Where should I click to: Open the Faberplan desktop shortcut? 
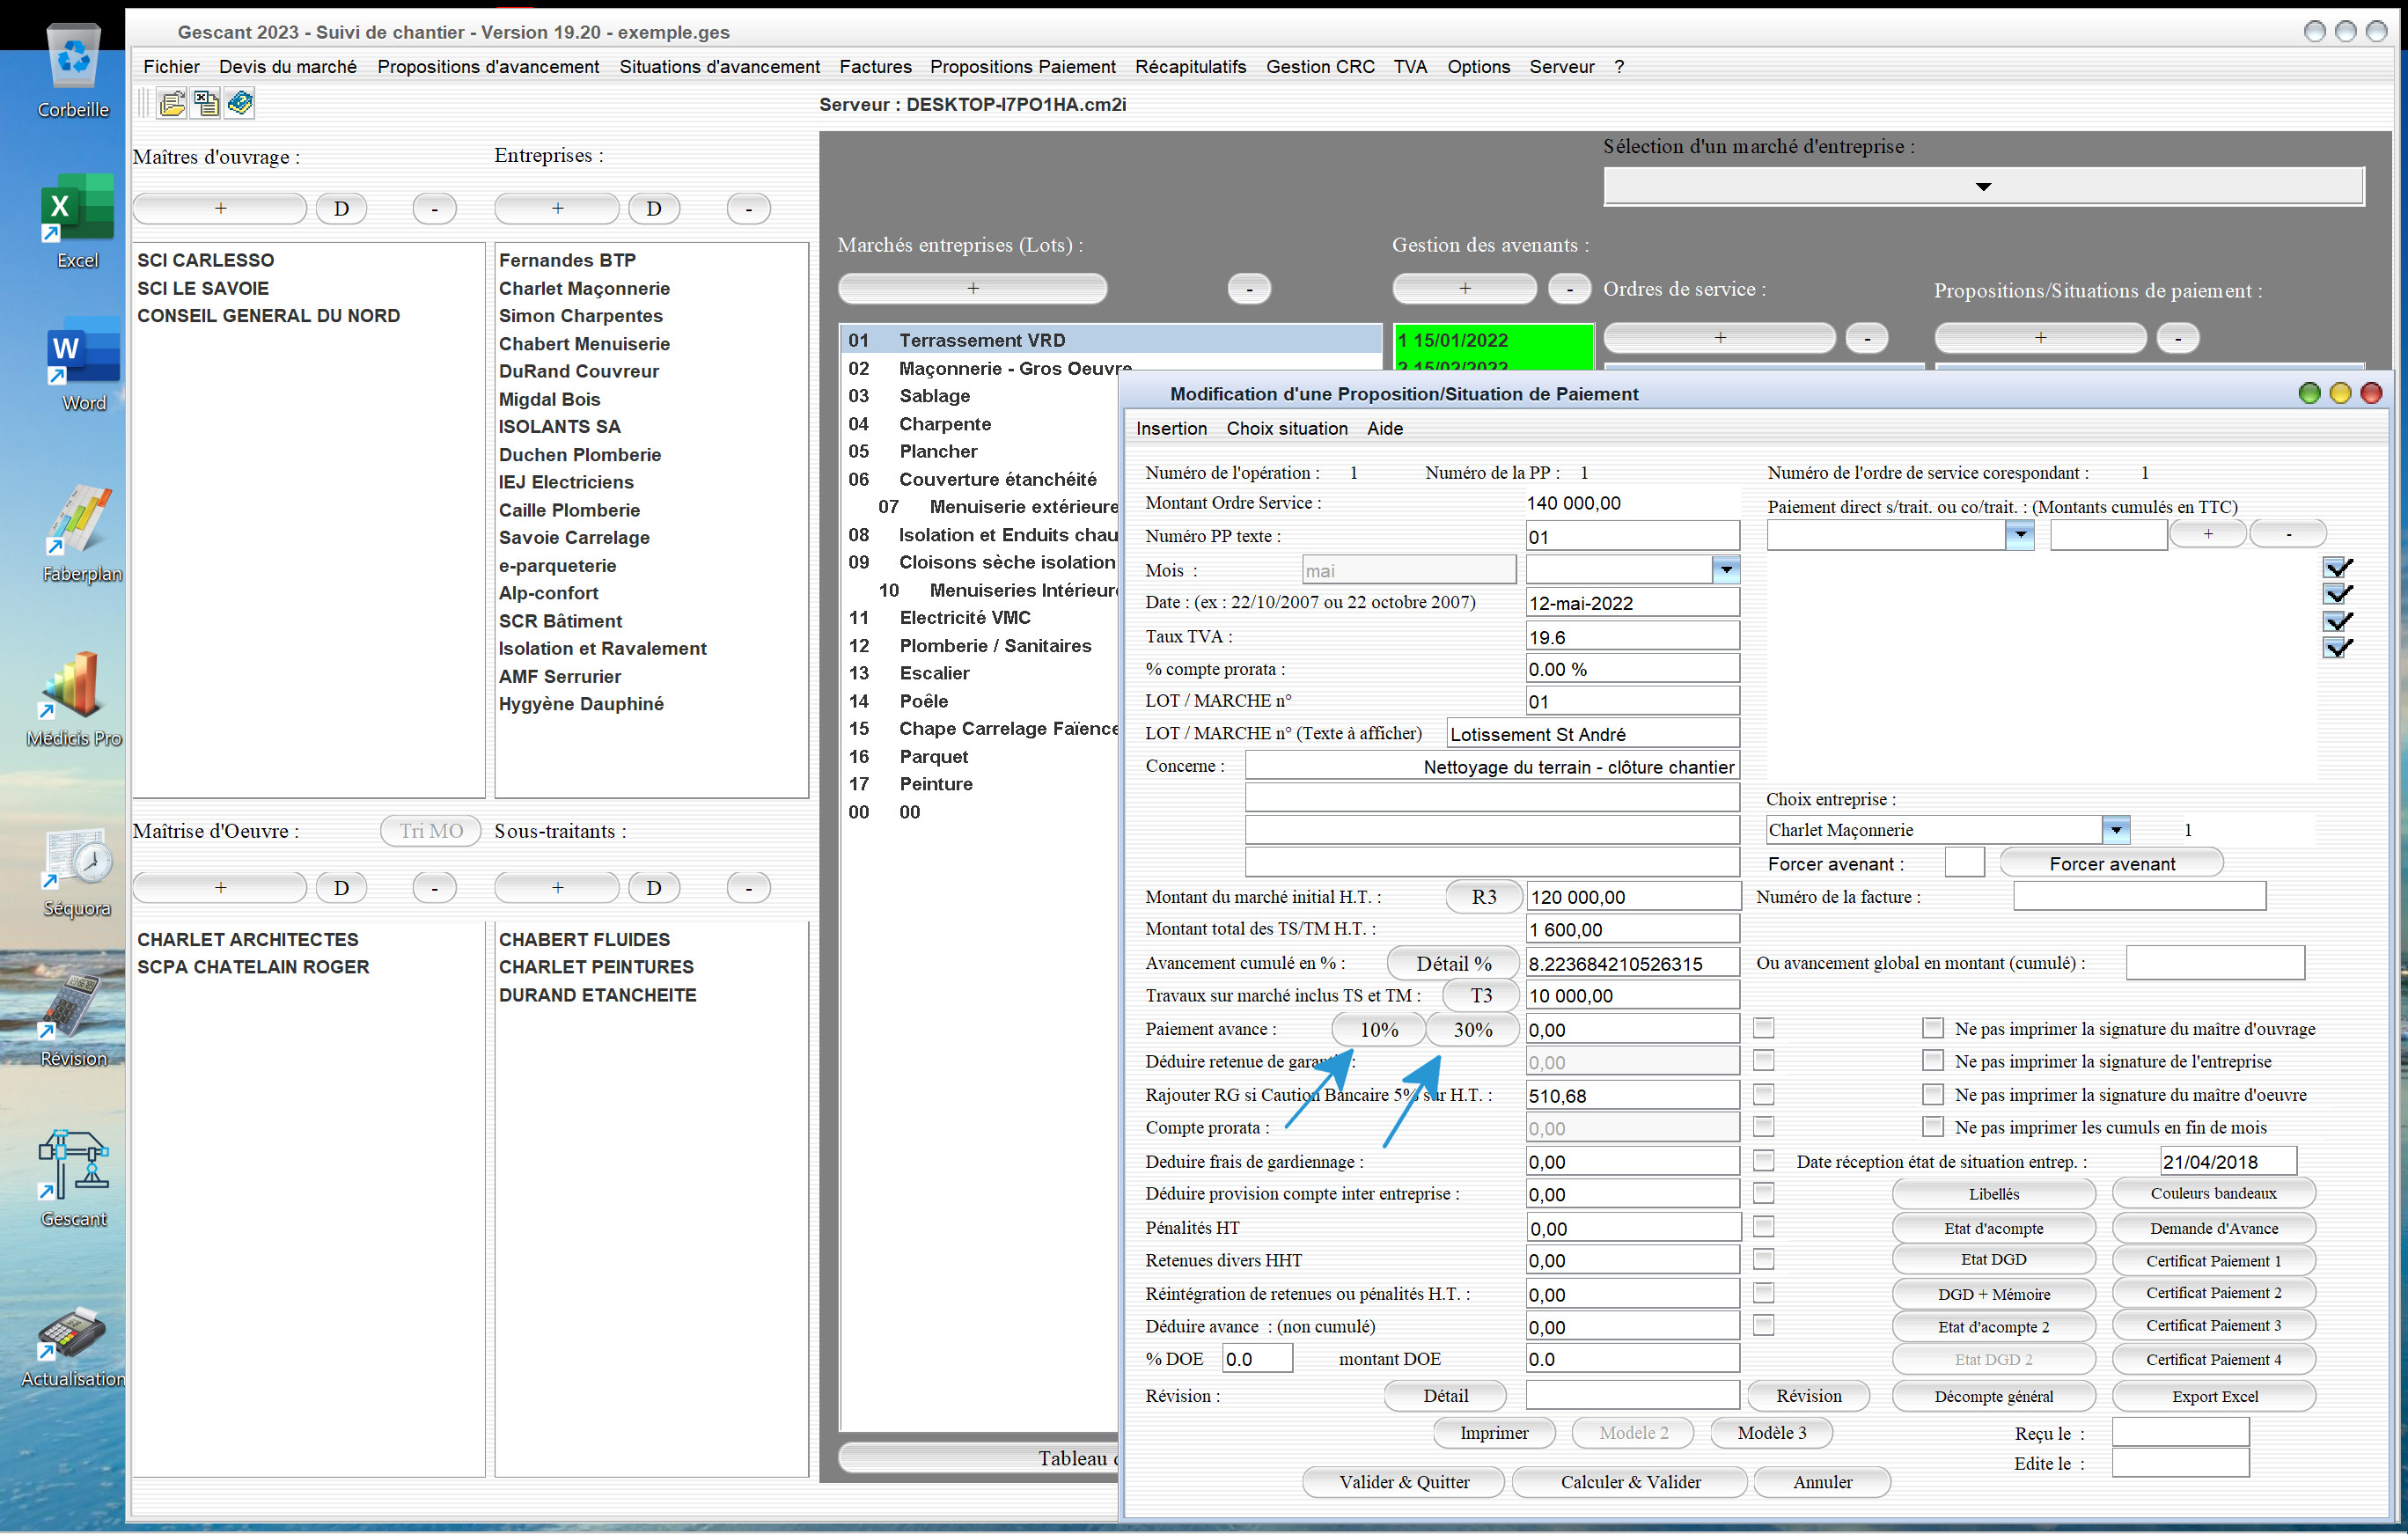click(81, 534)
